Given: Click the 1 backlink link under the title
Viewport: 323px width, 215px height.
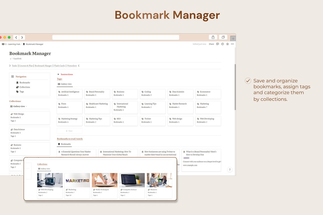Looking at the screenshot, I should [x=17, y=58].
